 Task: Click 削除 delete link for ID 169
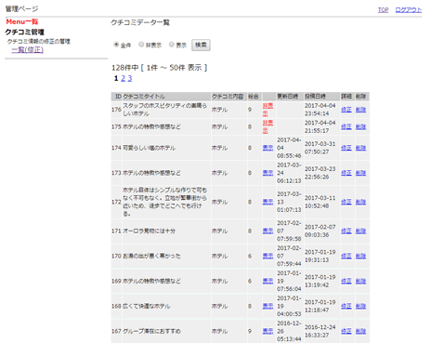360,282
